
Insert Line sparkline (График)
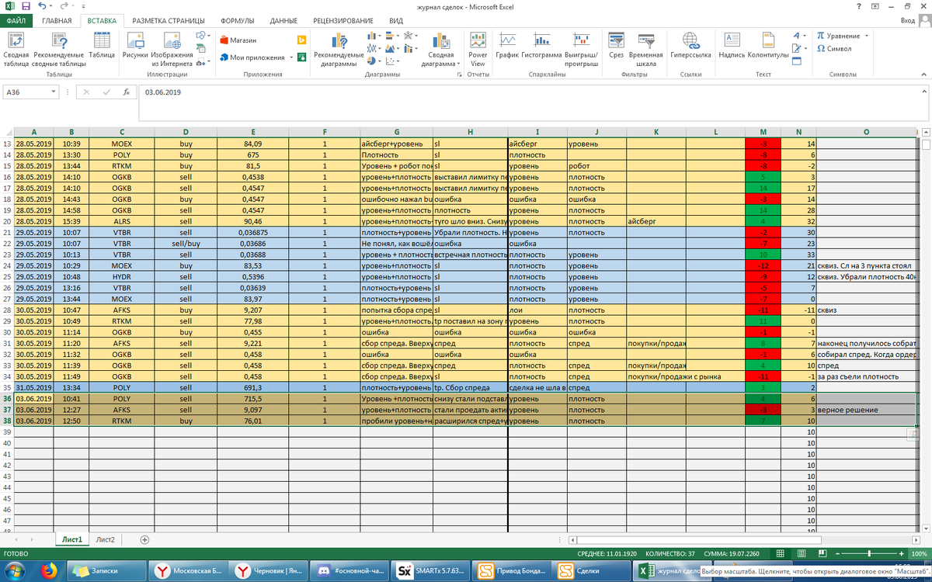(x=507, y=45)
